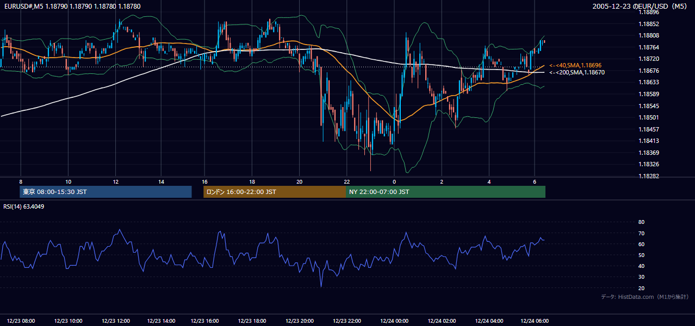Screen dimensions: 695x326
Task: Click RSI scale level 50
Action: coord(641,255)
